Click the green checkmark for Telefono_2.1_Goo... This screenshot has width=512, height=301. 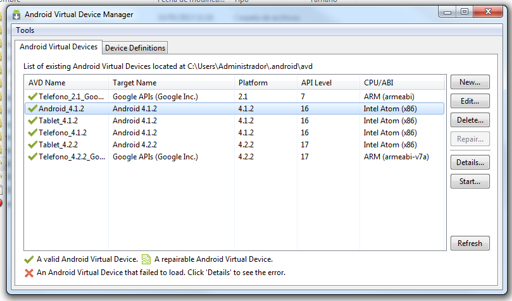pyautogui.click(x=32, y=97)
